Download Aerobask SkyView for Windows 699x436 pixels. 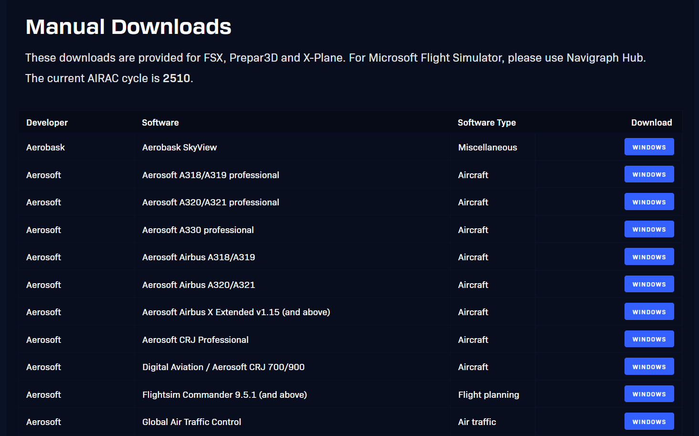(x=649, y=147)
